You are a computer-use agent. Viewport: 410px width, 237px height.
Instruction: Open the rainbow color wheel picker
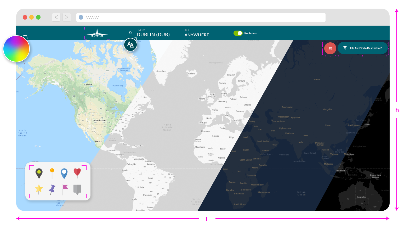click(x=16, y=49)
